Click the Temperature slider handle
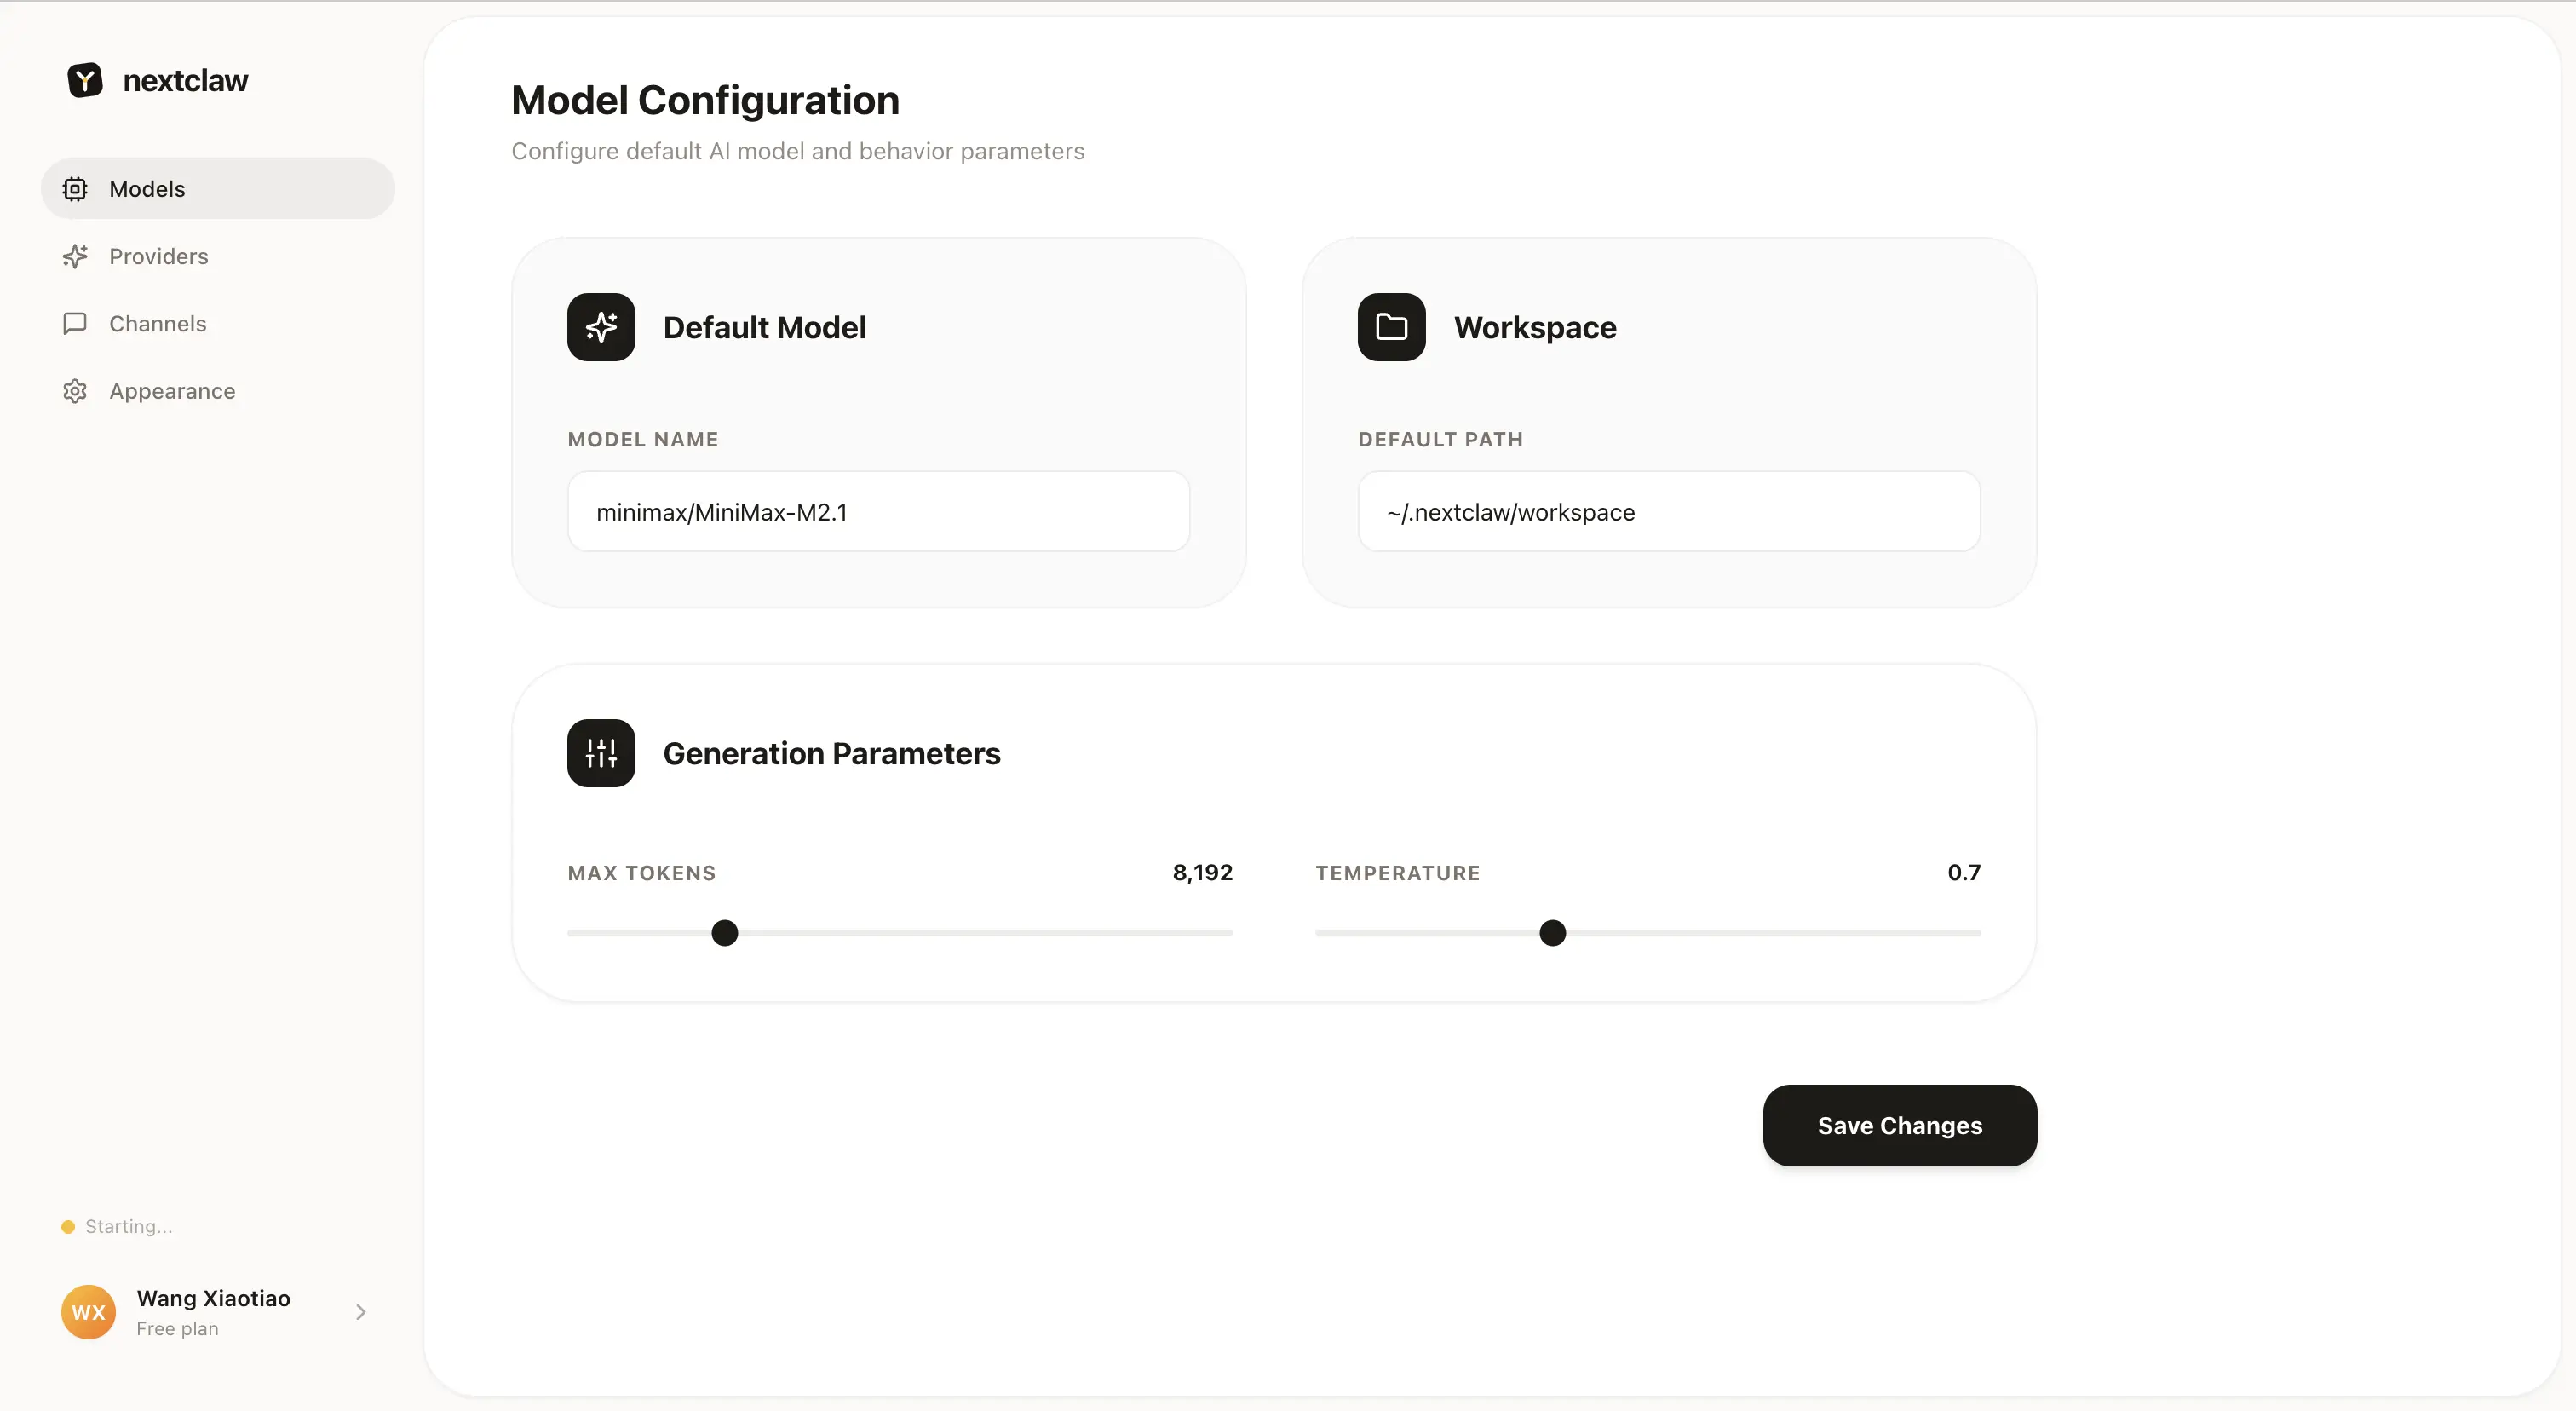The height and width of the screenshot is (1411, 2576). coord(1552,933)
